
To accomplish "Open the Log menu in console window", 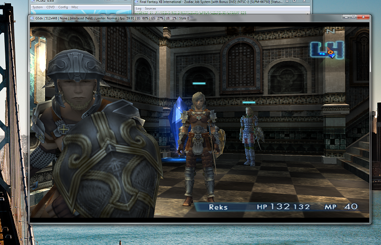I will [138, 8].
